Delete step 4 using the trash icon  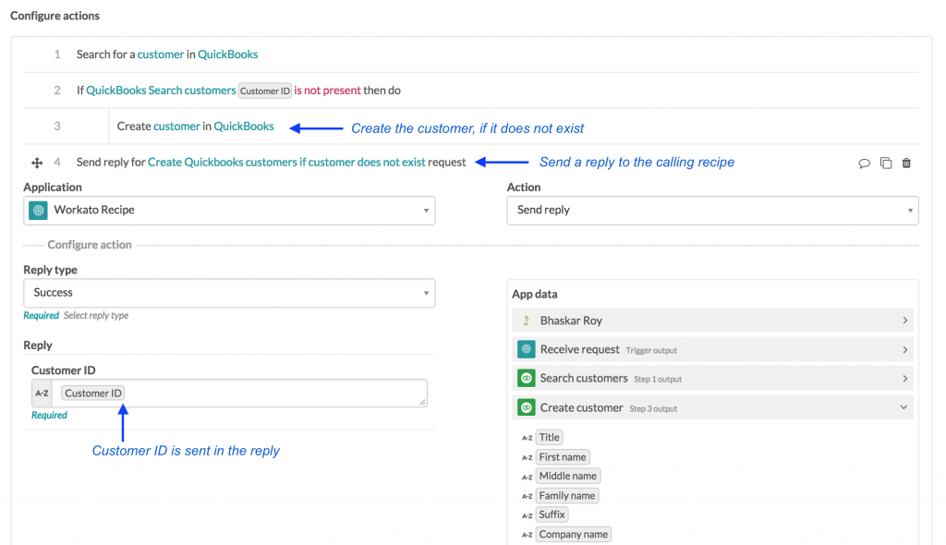(x=906, y=163)
